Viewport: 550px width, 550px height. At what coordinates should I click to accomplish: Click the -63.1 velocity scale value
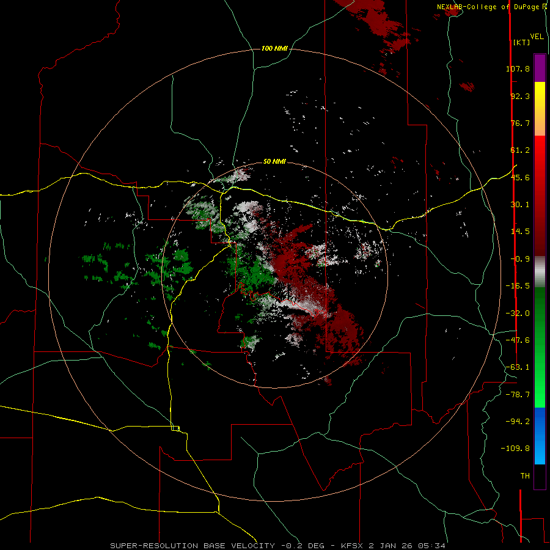(518, 367)
